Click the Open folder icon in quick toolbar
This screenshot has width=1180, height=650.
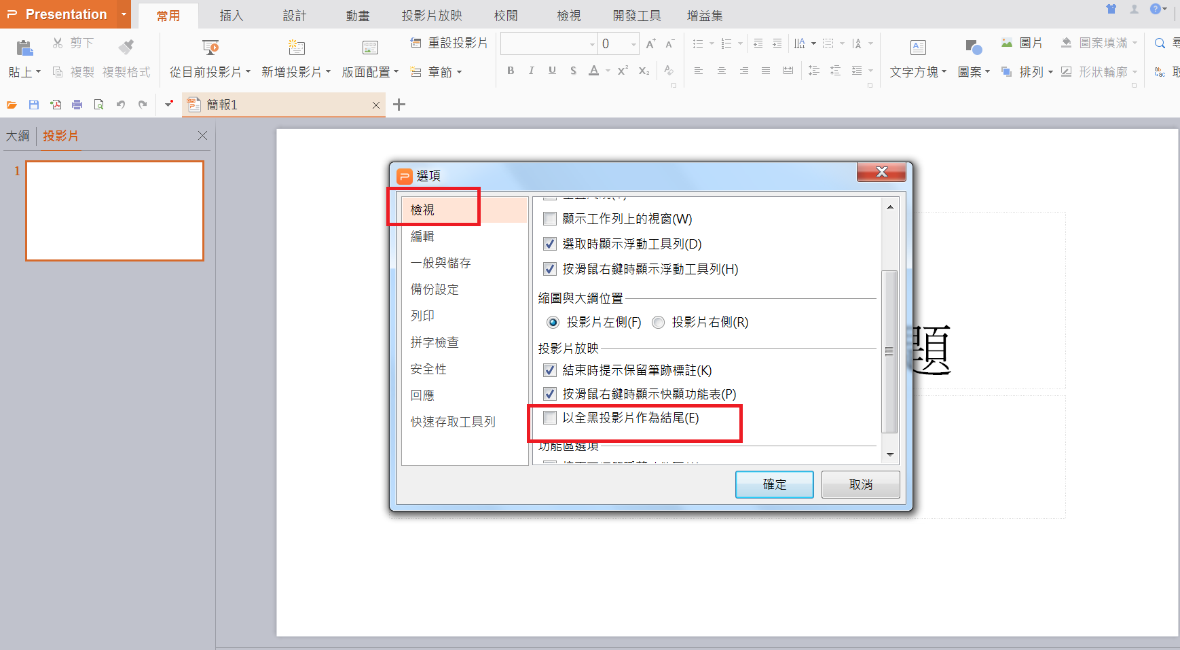(12, 105)
